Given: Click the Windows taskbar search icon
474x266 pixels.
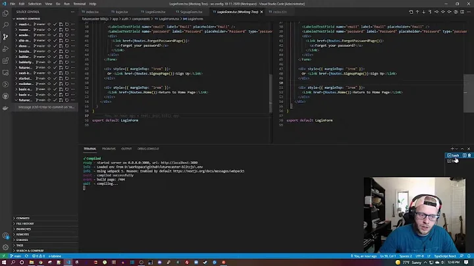Looking at the screenshot, I should 13,262.
